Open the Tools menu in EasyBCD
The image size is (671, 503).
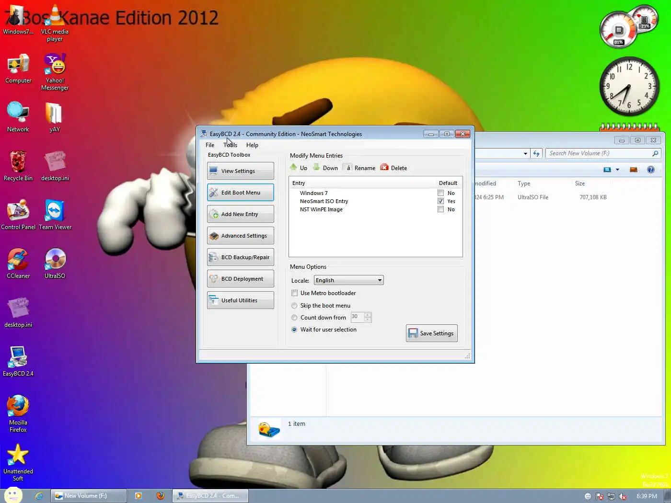(231, 145)
